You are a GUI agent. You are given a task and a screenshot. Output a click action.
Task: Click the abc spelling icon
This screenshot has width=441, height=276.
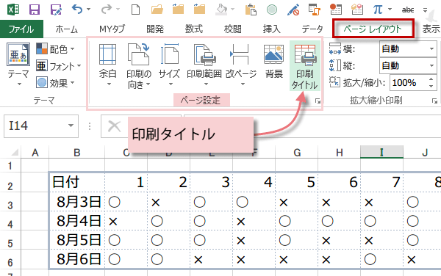[x=408, y=10]
